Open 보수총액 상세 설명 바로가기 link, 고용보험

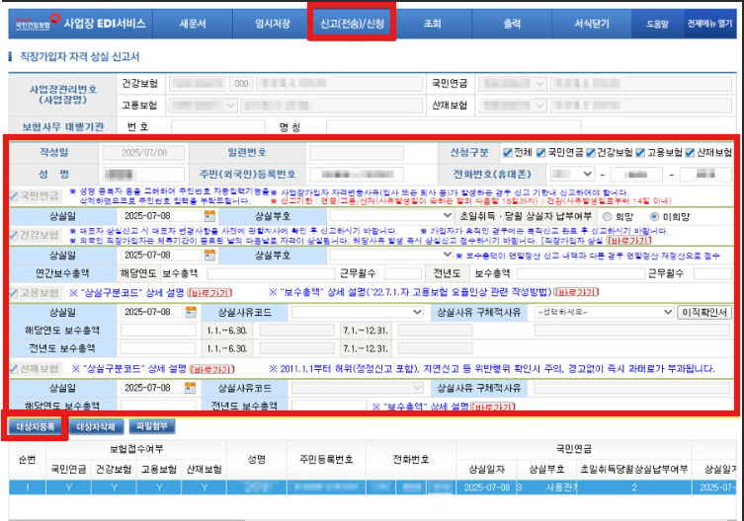pyautogui.click(x=576, y=292)
